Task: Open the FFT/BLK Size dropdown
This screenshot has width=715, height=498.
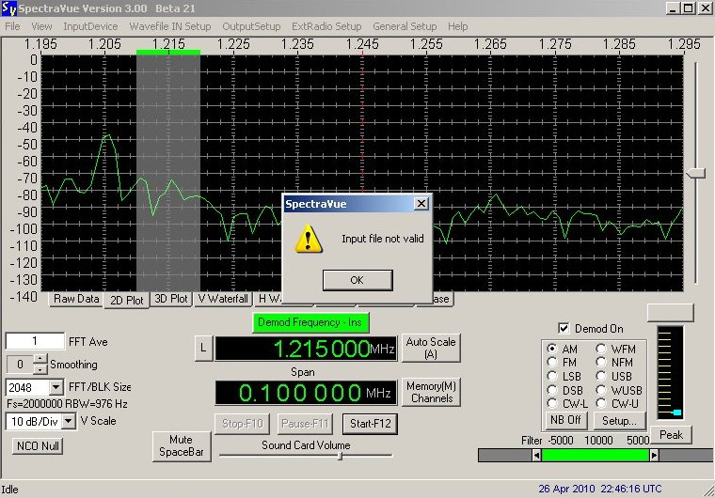Action: pyautogui.click(x=56, y=387)
